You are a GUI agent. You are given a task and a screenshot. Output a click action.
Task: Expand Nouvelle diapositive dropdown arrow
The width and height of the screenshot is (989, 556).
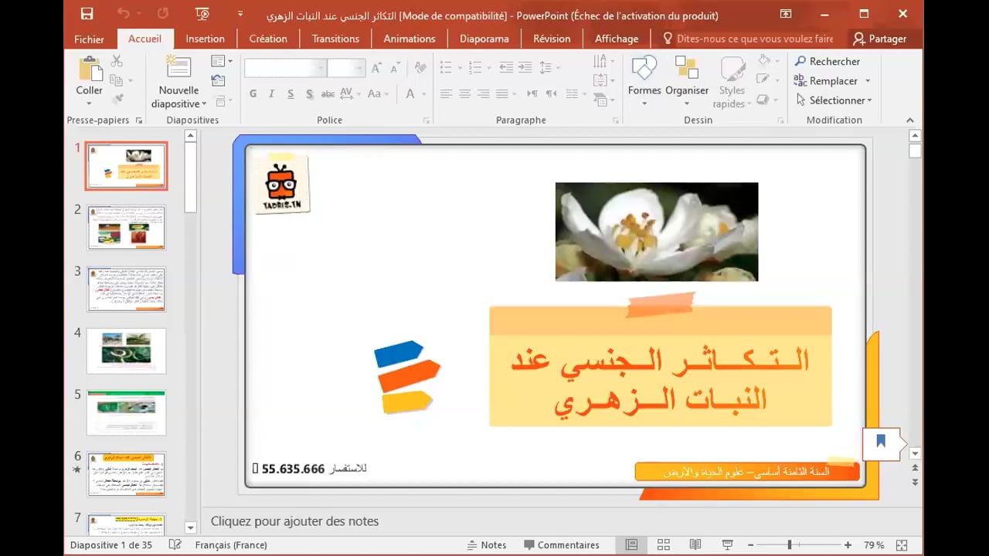coord(204,104)
